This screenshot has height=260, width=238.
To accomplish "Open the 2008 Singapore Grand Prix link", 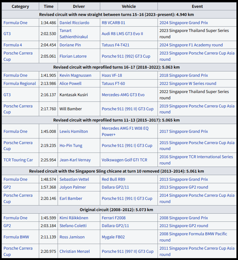I will pos(184,218).
